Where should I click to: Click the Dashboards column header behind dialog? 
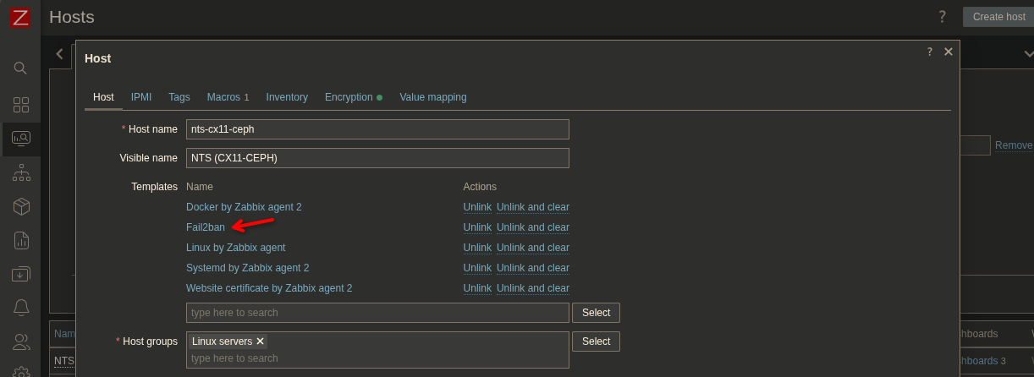pyautogui.click(x=979, y=334)
